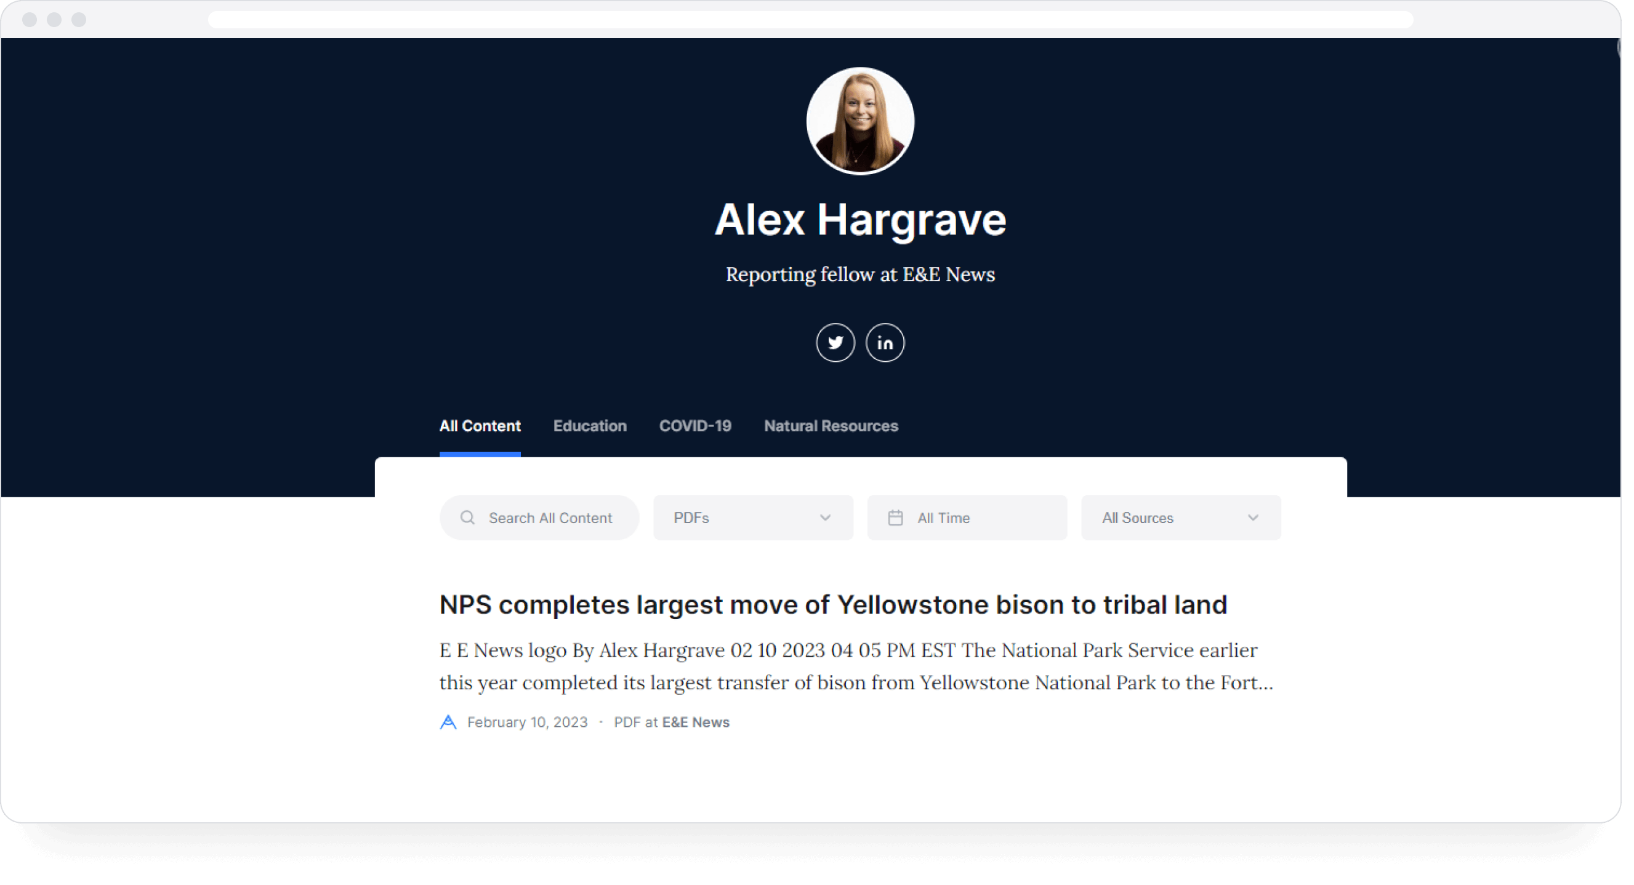1634x885 pixels.
Task: Click Alex Hargrave's profile photo
Action: pos(859,121)
